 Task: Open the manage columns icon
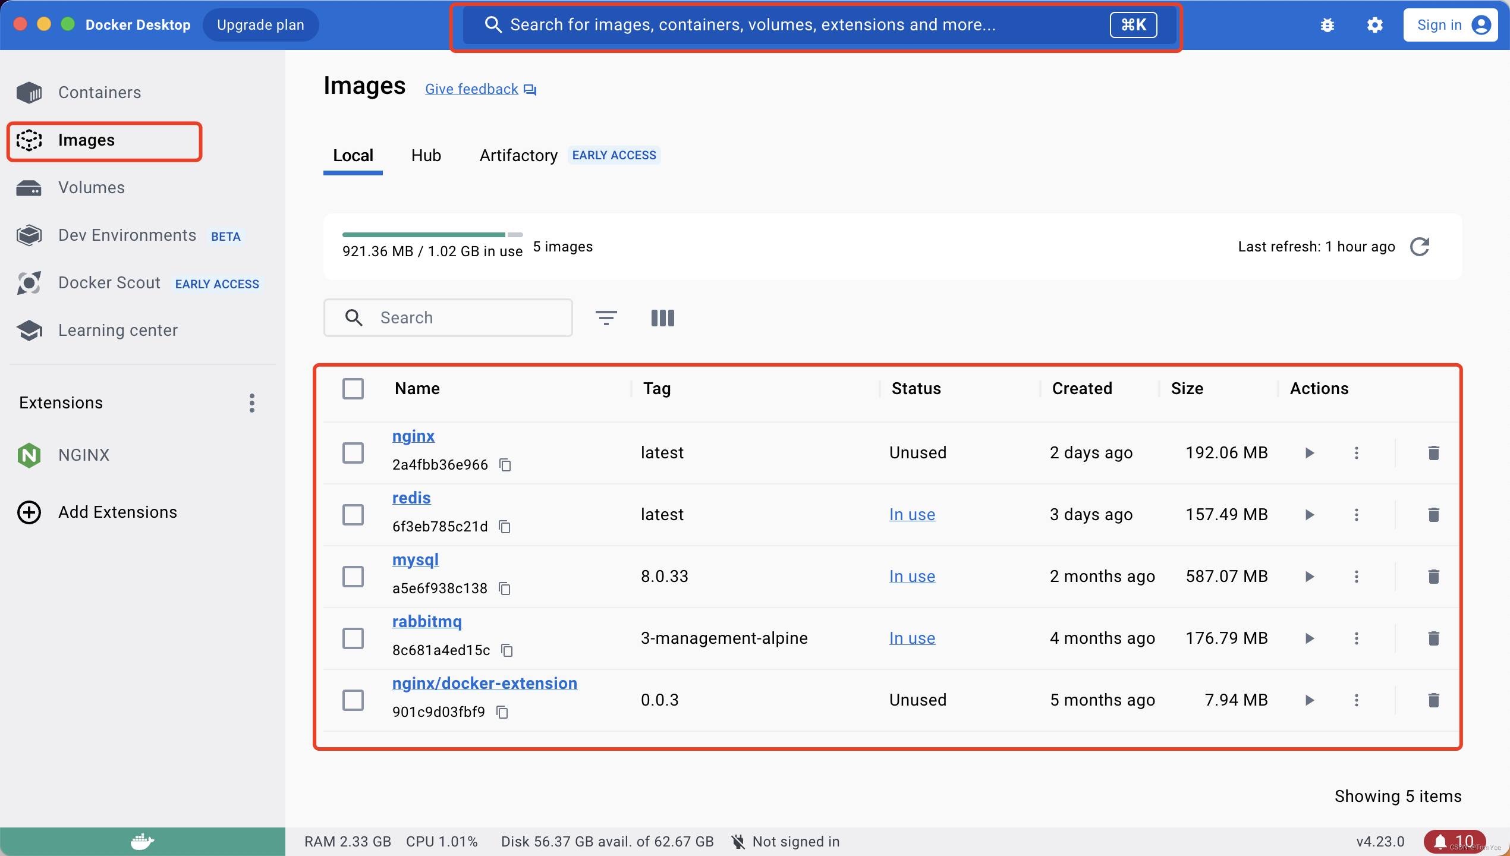point(663,318)
